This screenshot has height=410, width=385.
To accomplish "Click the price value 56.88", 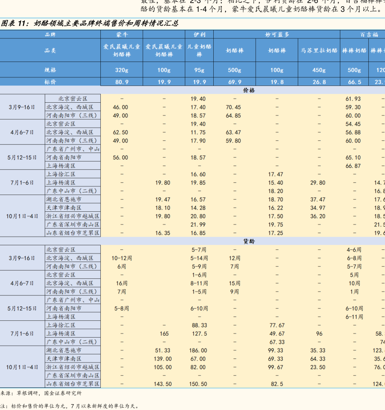I will (x=353, y=132).
